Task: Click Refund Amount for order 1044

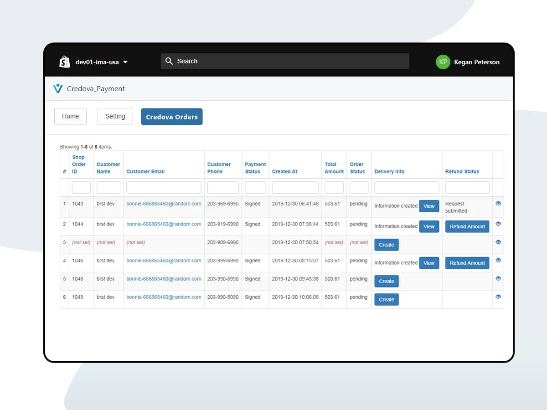Action: 467,226
